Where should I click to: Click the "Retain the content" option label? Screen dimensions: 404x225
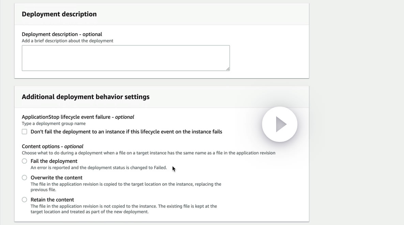52,200
